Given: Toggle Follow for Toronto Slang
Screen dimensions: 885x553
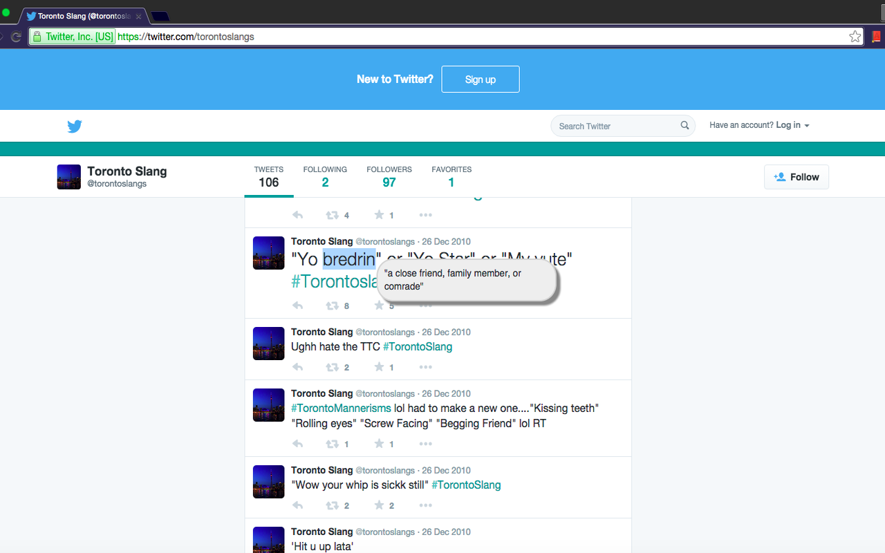Looking at the screenshot, I should [796, 177].
